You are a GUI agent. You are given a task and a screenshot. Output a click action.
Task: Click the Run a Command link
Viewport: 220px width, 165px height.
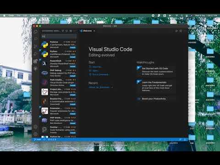(99, 75)
